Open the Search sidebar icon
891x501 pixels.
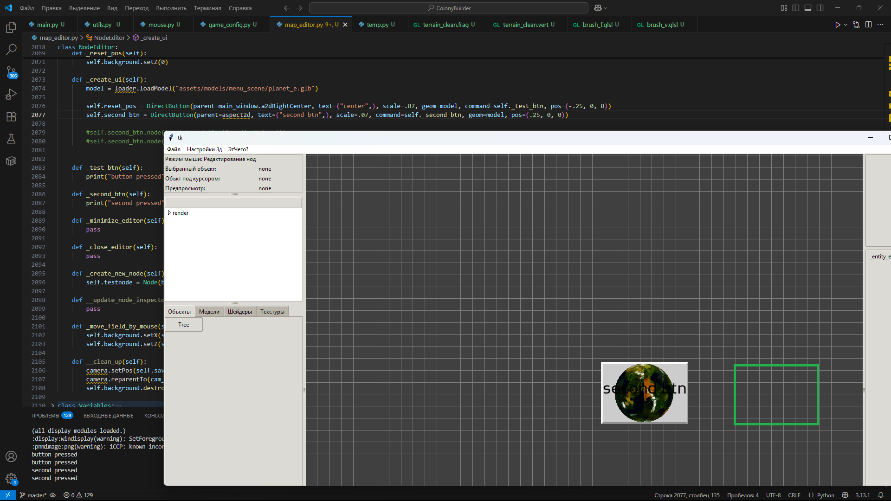click(x=11, y=49)
